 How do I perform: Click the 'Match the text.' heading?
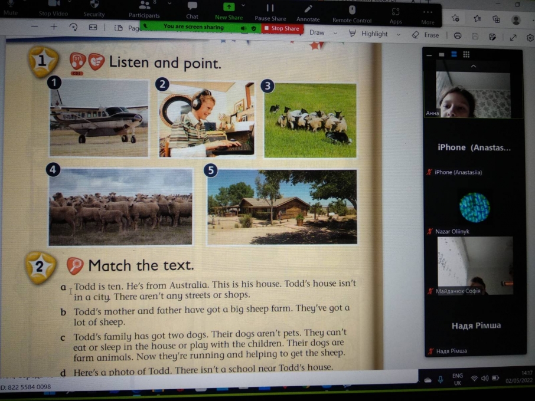point(141,265)
